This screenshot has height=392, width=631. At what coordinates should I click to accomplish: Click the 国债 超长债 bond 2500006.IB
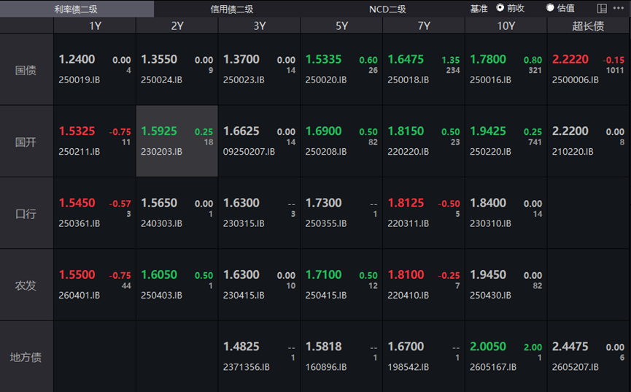coord(588,70)
